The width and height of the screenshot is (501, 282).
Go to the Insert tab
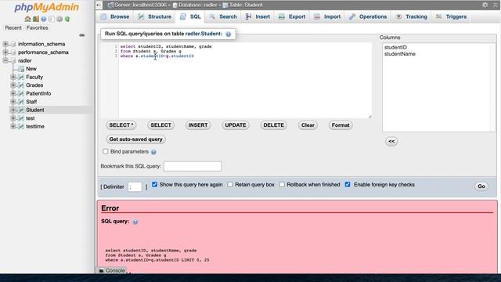pos(258,16)
